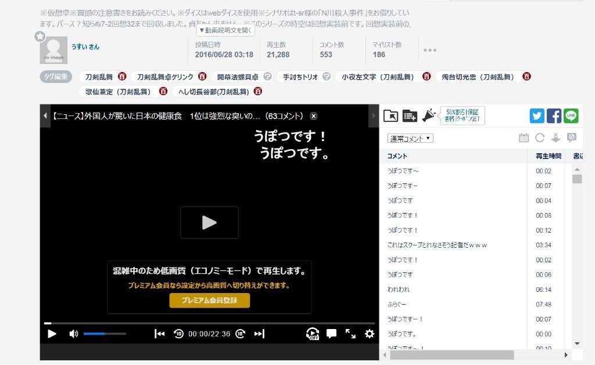Open the dictionary icon beside 歌仙兼定（刀剣乱舞）
Viewport: 595px width, 365px height.
[163, 91]
